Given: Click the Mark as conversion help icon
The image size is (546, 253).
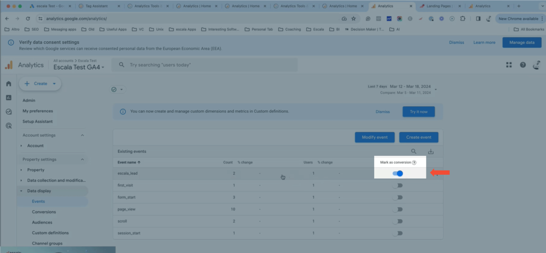Looking at the screenshot, I should coord(414,162).
